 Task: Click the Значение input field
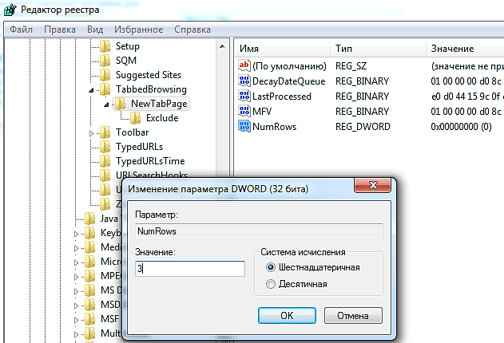coord(189,269)
